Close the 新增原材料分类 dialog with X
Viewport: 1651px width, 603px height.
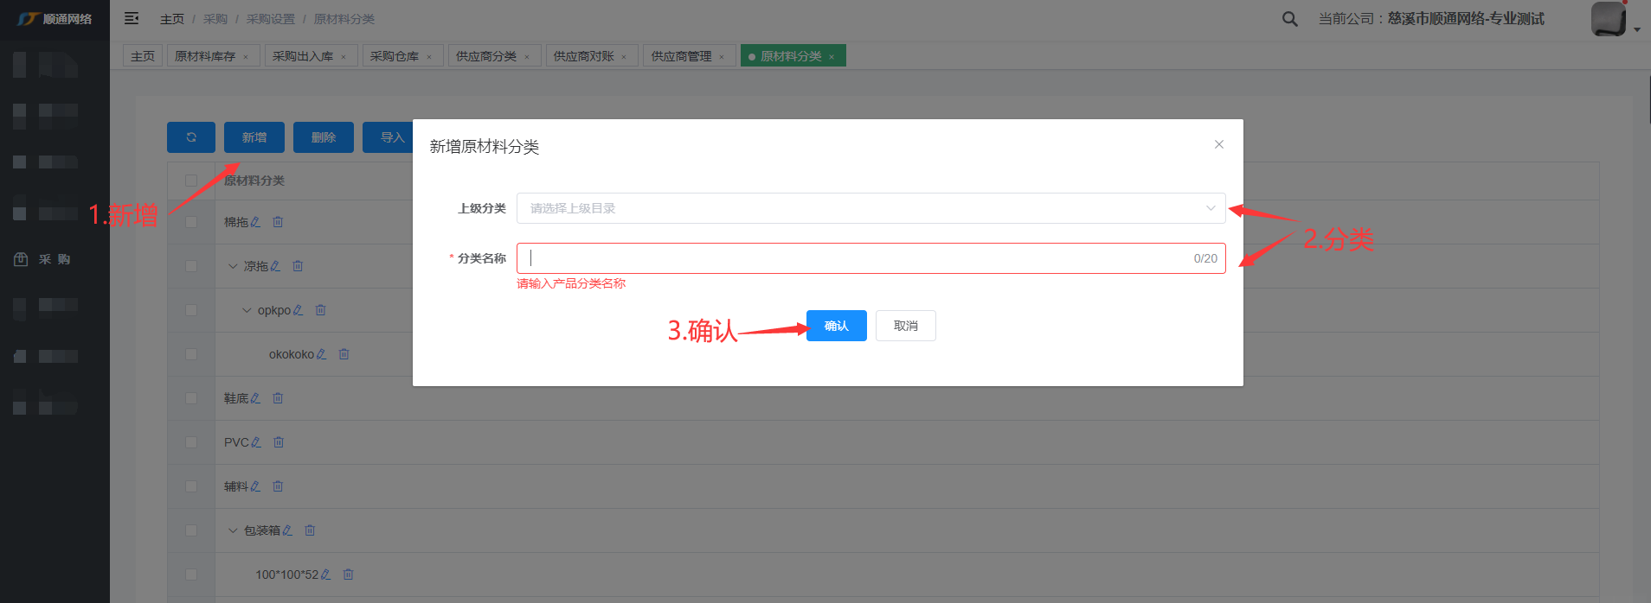click(1218, 144)
